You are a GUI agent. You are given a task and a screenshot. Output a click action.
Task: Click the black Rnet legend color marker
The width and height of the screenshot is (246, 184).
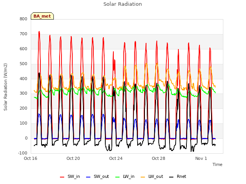(x=171, y=177)
